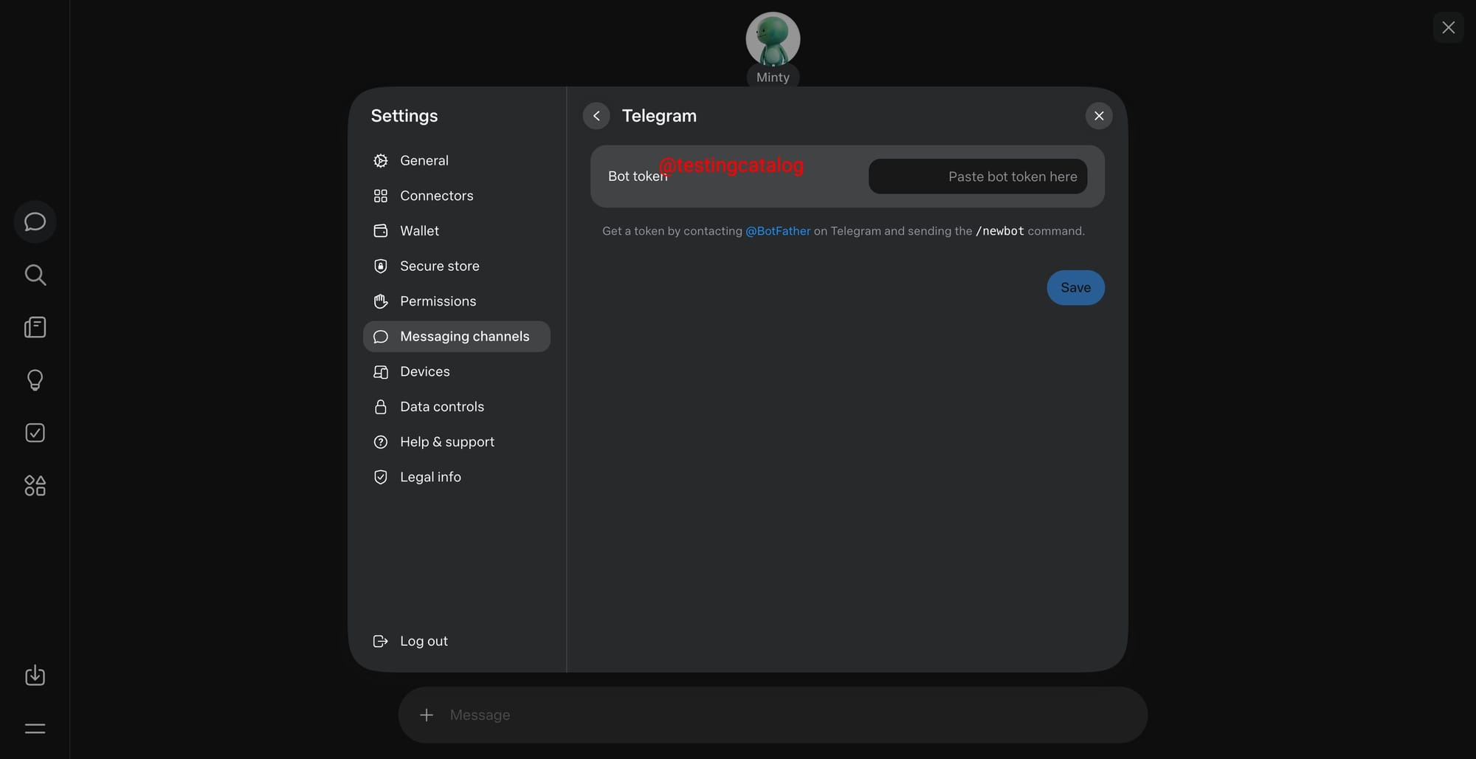Click Log out
The width and height of the screenshot is (1476, 759).
(x=457, y=641)
